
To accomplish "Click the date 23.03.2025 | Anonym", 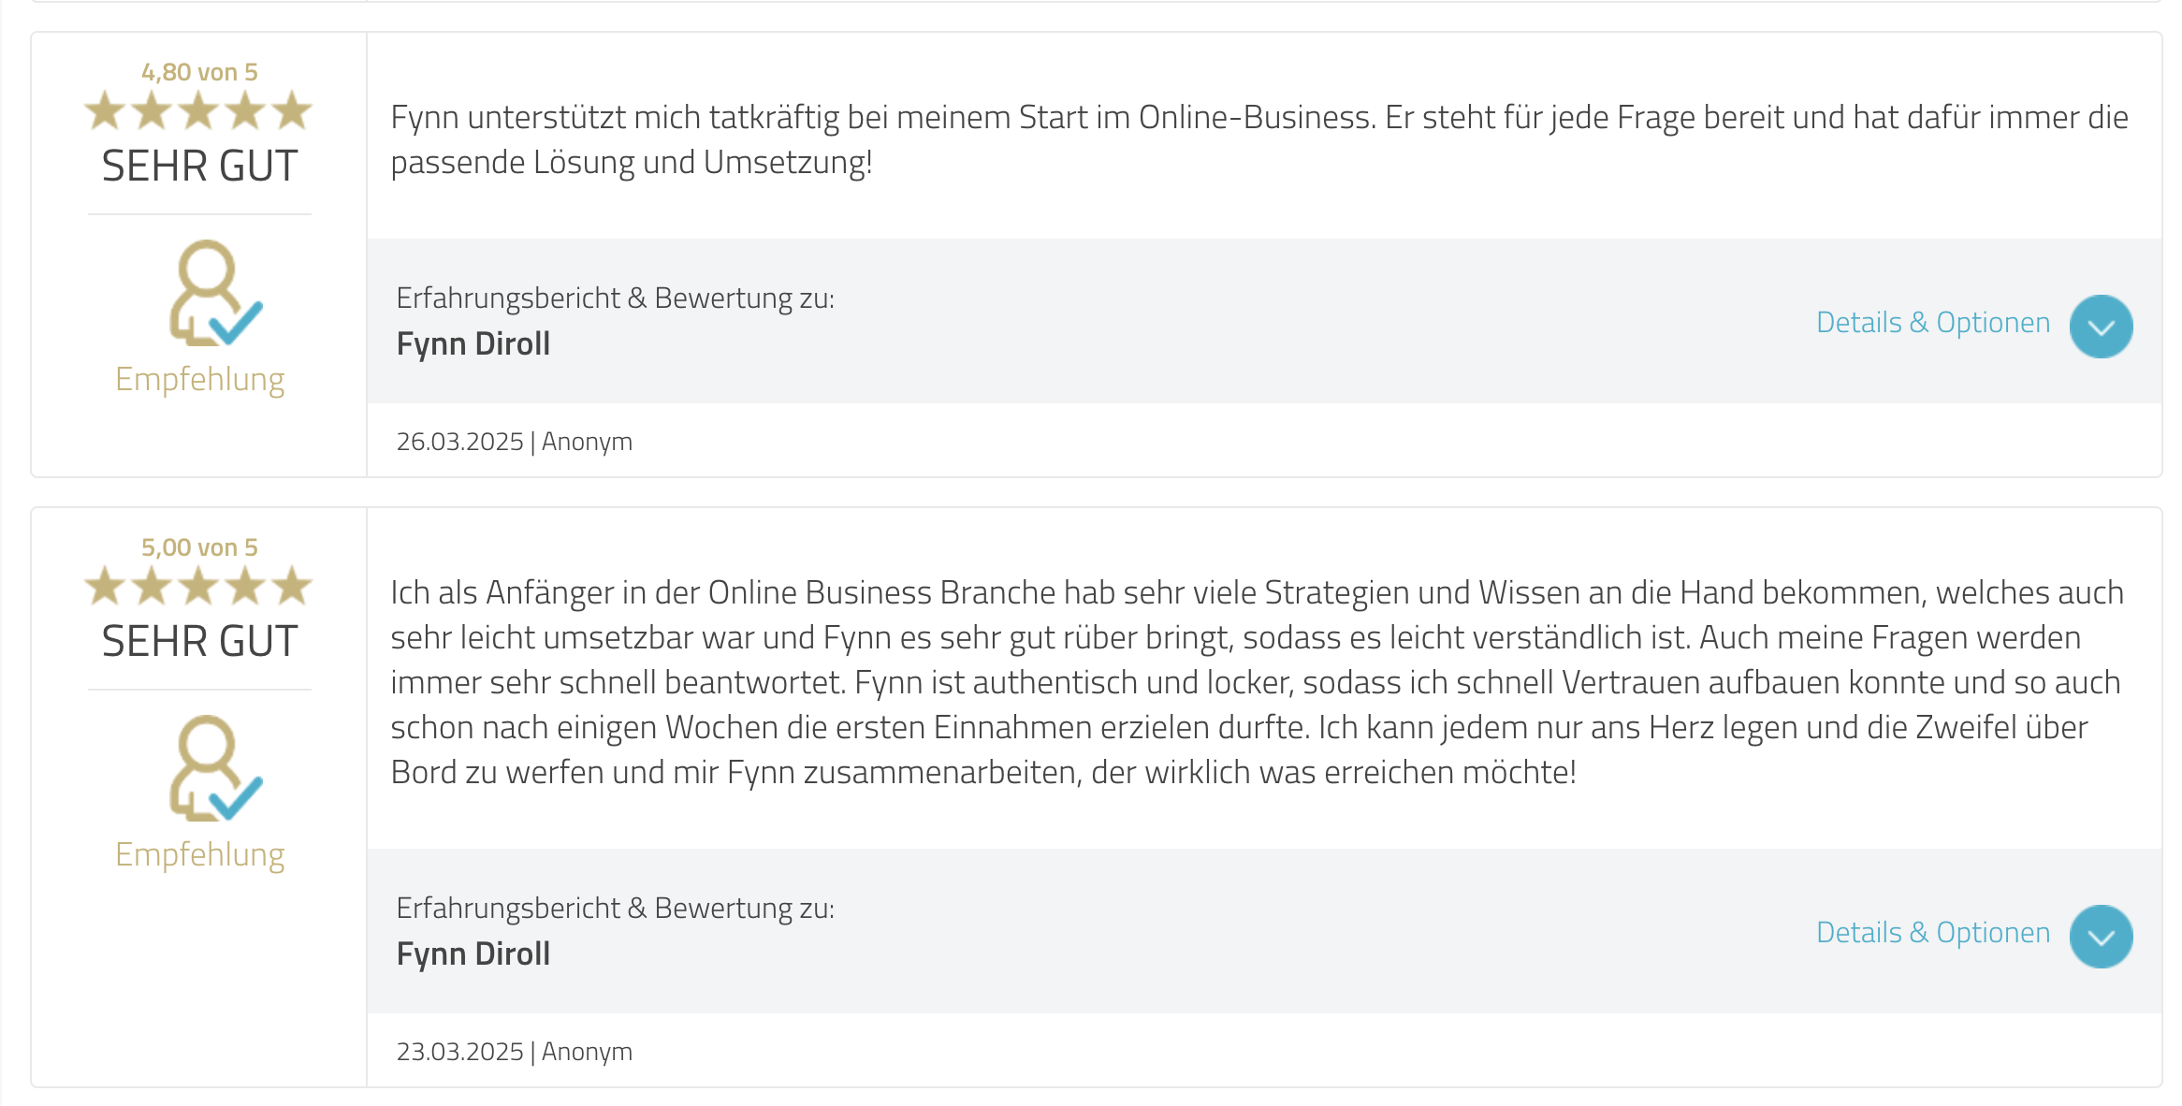I will 515,1052.
